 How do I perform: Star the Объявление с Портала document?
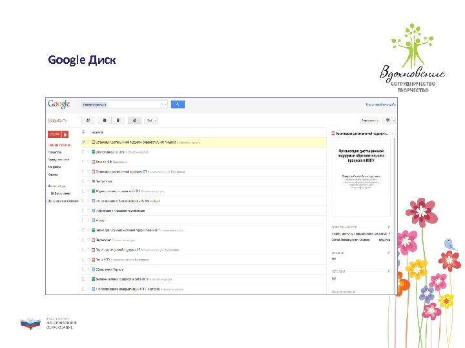(88, 269)
